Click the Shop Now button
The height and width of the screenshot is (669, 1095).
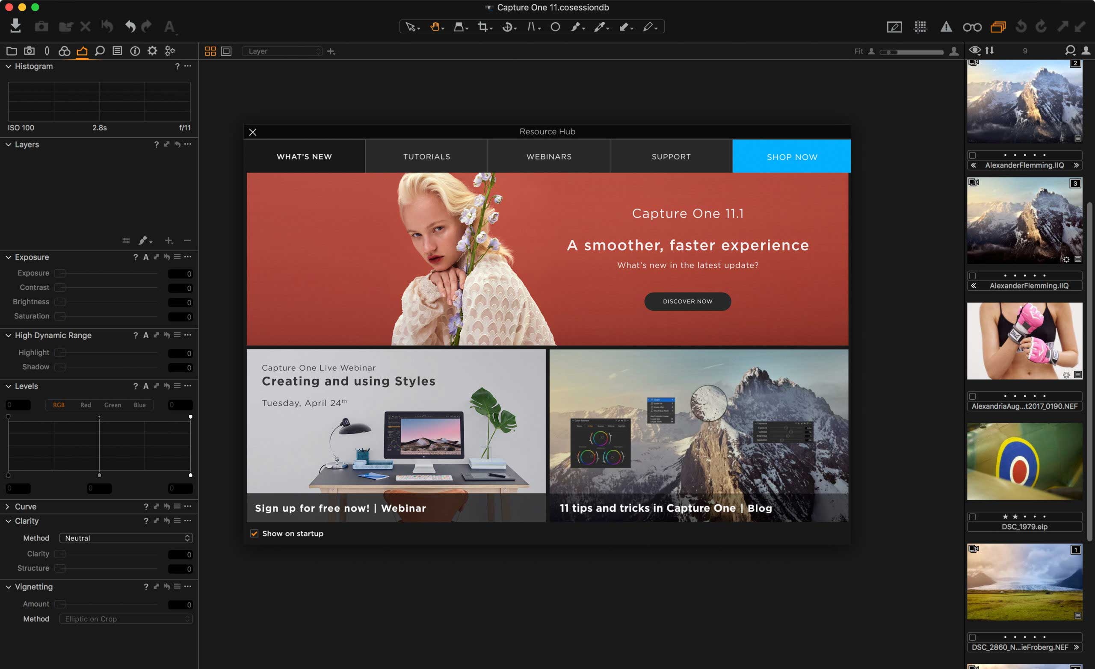click(791, 156)
